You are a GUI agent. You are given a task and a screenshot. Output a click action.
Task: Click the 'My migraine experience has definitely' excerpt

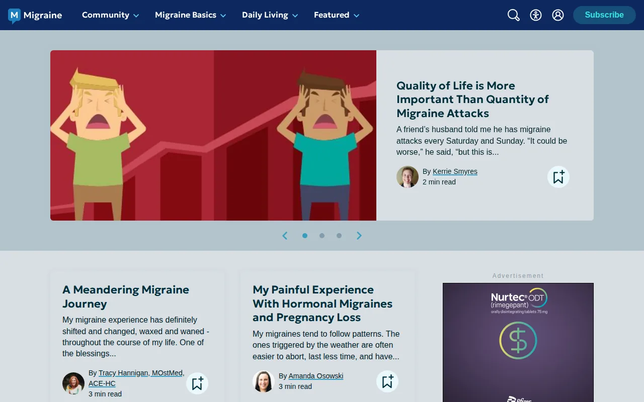tap(136, 337)
